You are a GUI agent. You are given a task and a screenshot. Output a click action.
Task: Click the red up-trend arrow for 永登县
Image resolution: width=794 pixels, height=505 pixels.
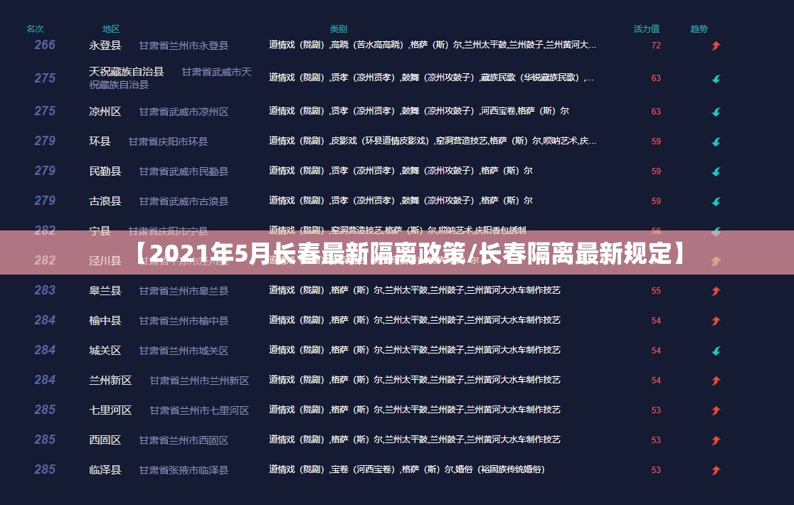716,46
